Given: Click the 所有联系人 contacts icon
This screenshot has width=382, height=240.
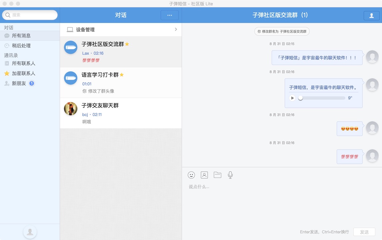Looking at the screenshot, I should point(7,63).
